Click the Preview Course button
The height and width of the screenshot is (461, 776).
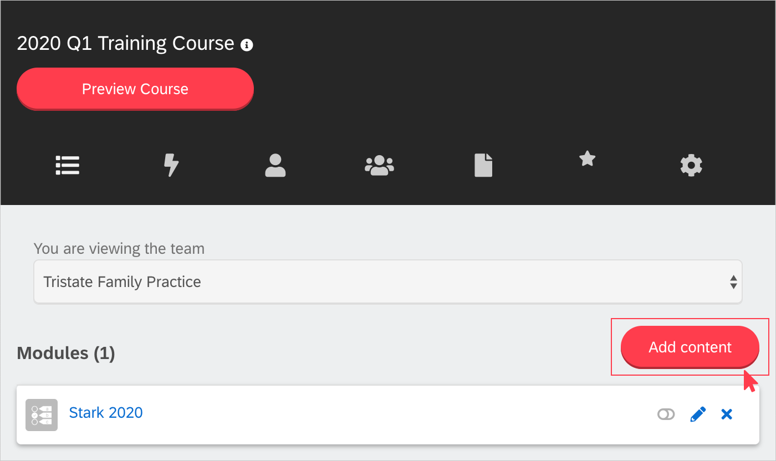click(135, 89)
